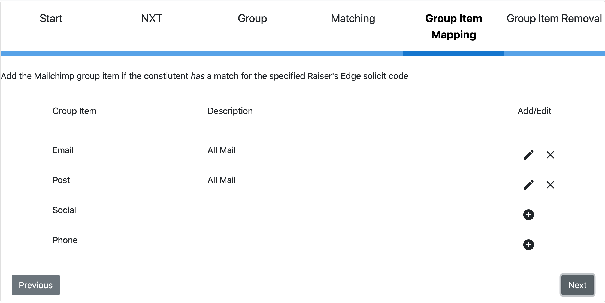Click the Previous button

click(36, 285)
